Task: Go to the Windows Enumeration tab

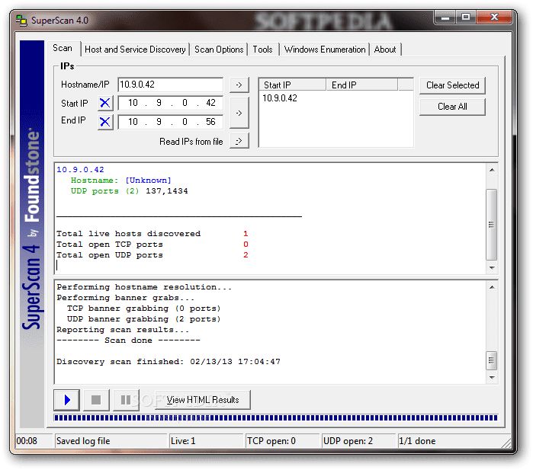Action: 325,50
